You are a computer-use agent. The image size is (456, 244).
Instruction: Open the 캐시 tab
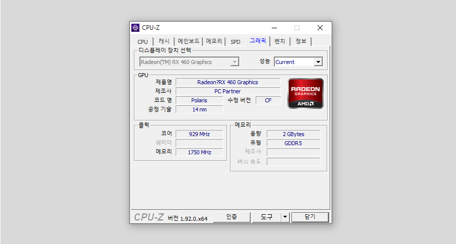pos(164,42)
